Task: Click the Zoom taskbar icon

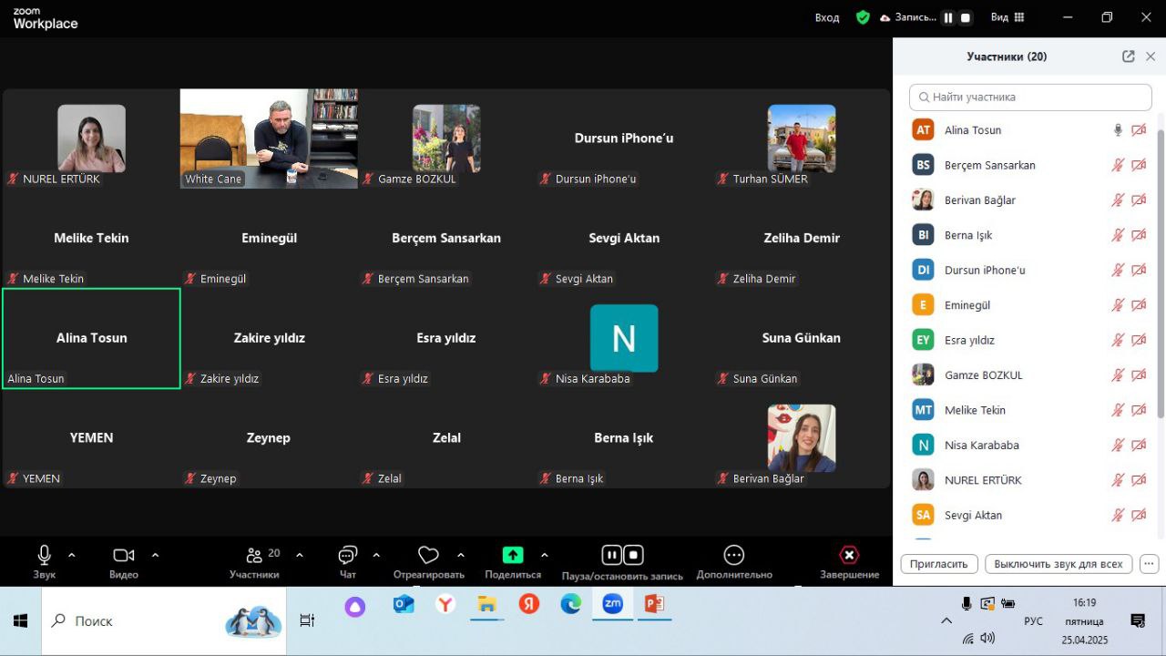Action: point(612,604)
